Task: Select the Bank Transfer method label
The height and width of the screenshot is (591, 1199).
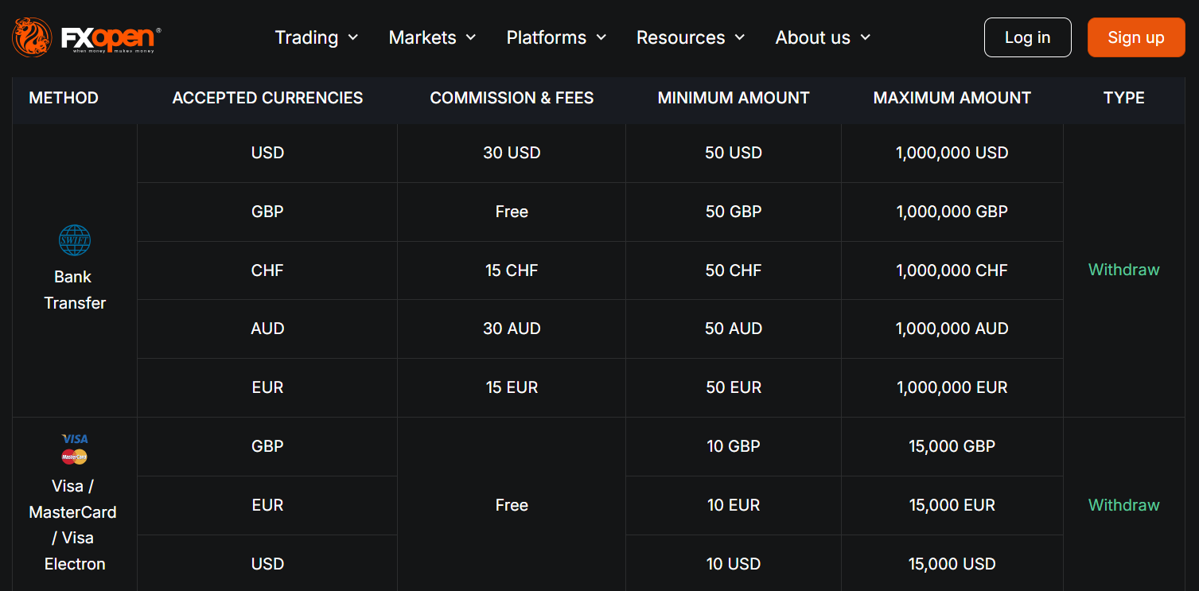Action: click(x=75, y=290)
